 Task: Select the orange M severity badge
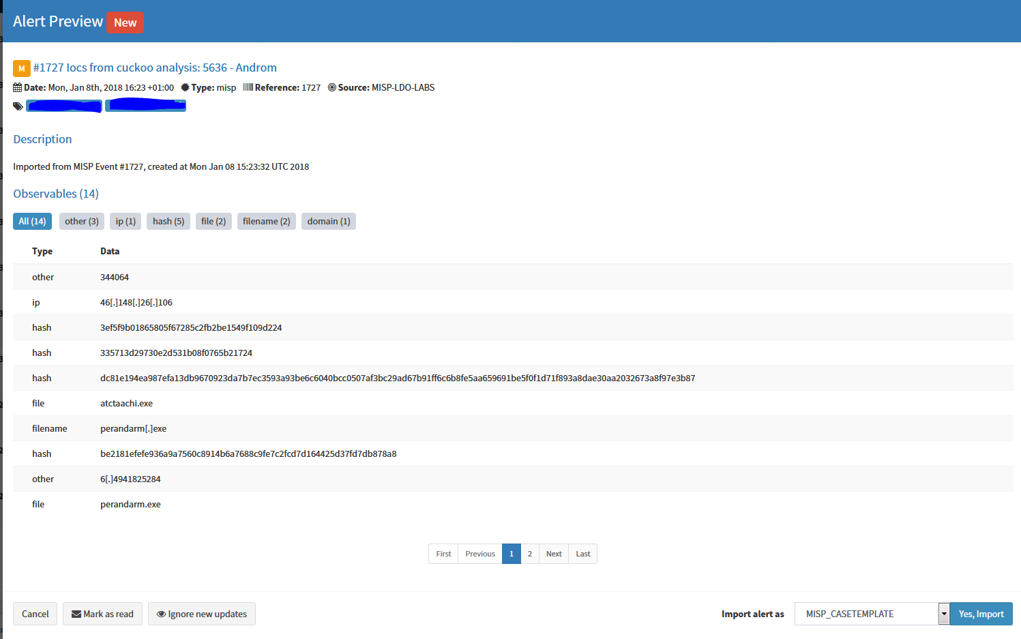pos(21,68)
